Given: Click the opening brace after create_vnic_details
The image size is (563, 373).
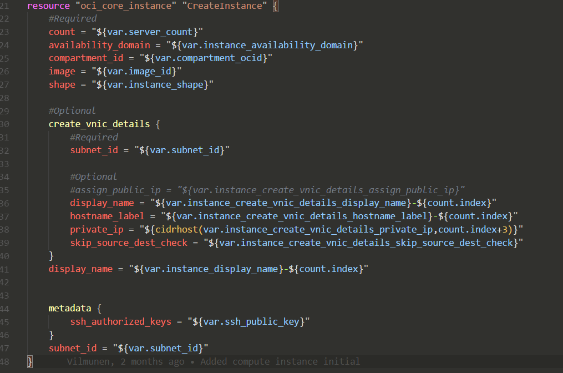Looking at the screenshot, I should (158, 124).
